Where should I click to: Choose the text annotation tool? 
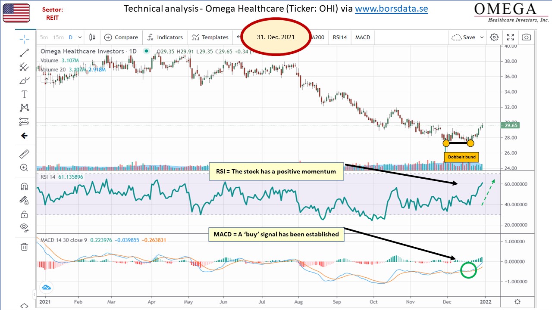[25, 94]
